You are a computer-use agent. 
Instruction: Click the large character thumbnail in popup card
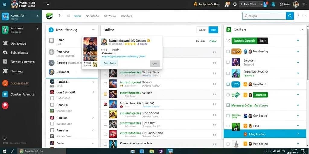coord(90,44)
